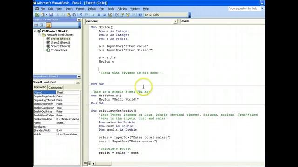Open the File menu
This screenshot has height=167, width=298.
pyautogui.click(x=43, y=9)
